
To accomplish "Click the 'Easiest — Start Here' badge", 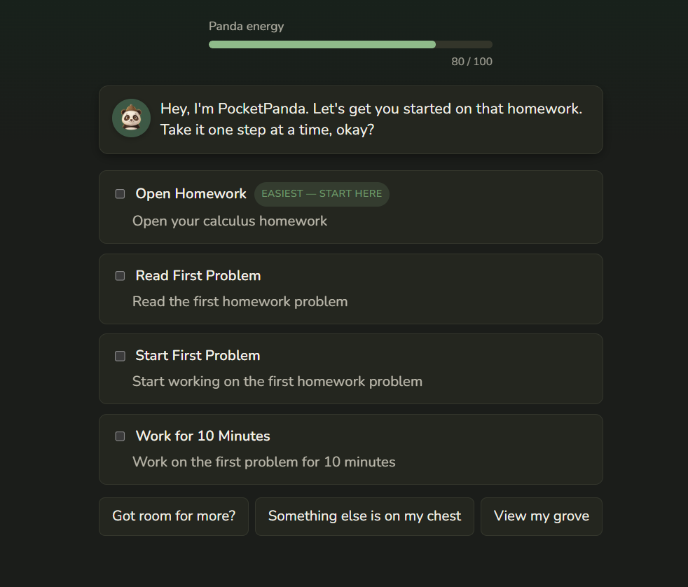I will coord(322,194).
